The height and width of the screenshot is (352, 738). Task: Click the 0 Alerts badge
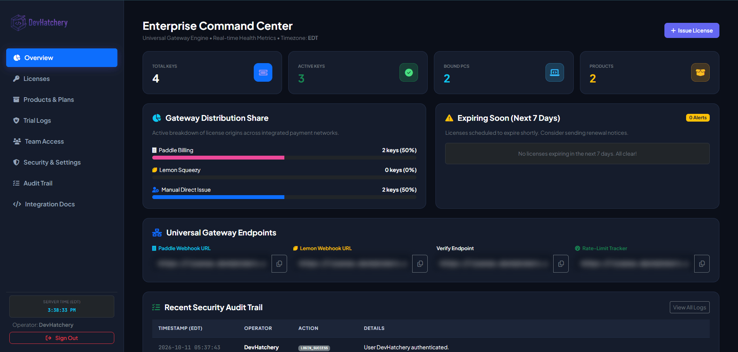pyautogui.click(x=698, y=118)
